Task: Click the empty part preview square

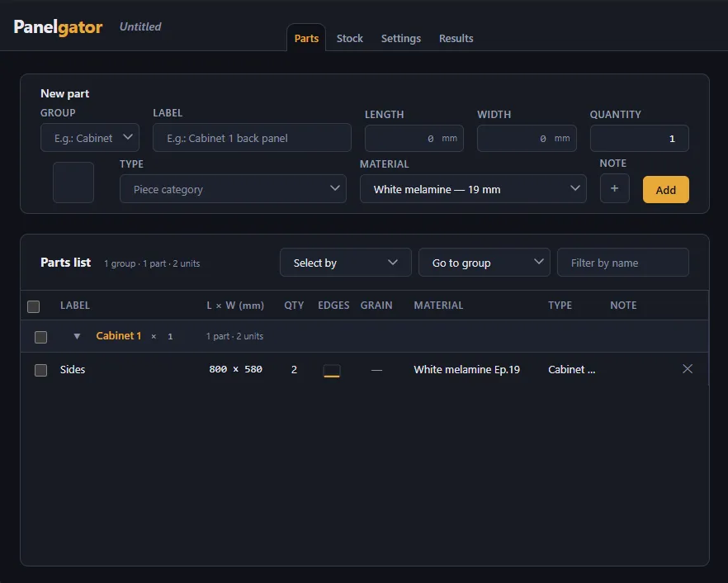Action: (x=73, y=182)
